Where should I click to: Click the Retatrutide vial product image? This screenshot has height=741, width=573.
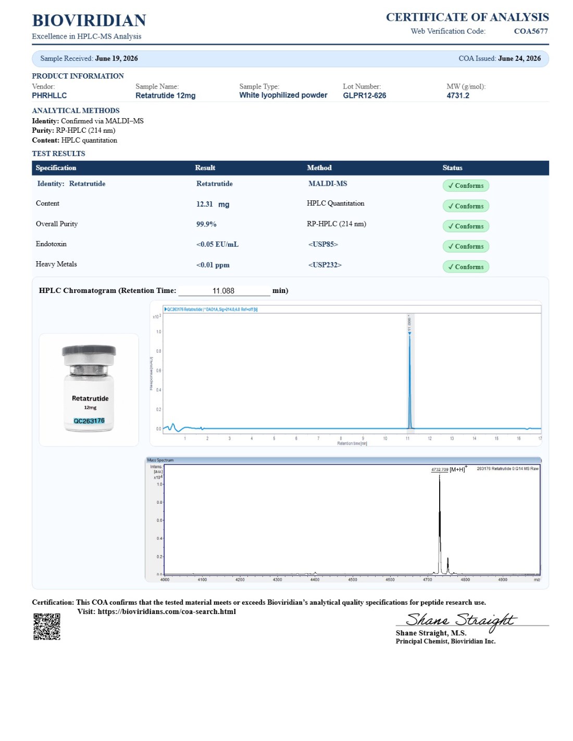pyautogui.click(x=89, y=389)
